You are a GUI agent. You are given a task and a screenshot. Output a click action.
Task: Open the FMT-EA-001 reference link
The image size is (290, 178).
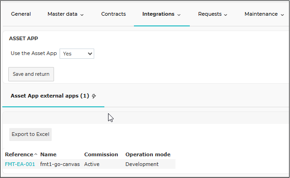coord(20,164)
